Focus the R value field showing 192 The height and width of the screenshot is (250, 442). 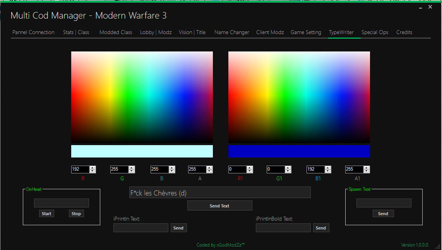tap(81, 169)
